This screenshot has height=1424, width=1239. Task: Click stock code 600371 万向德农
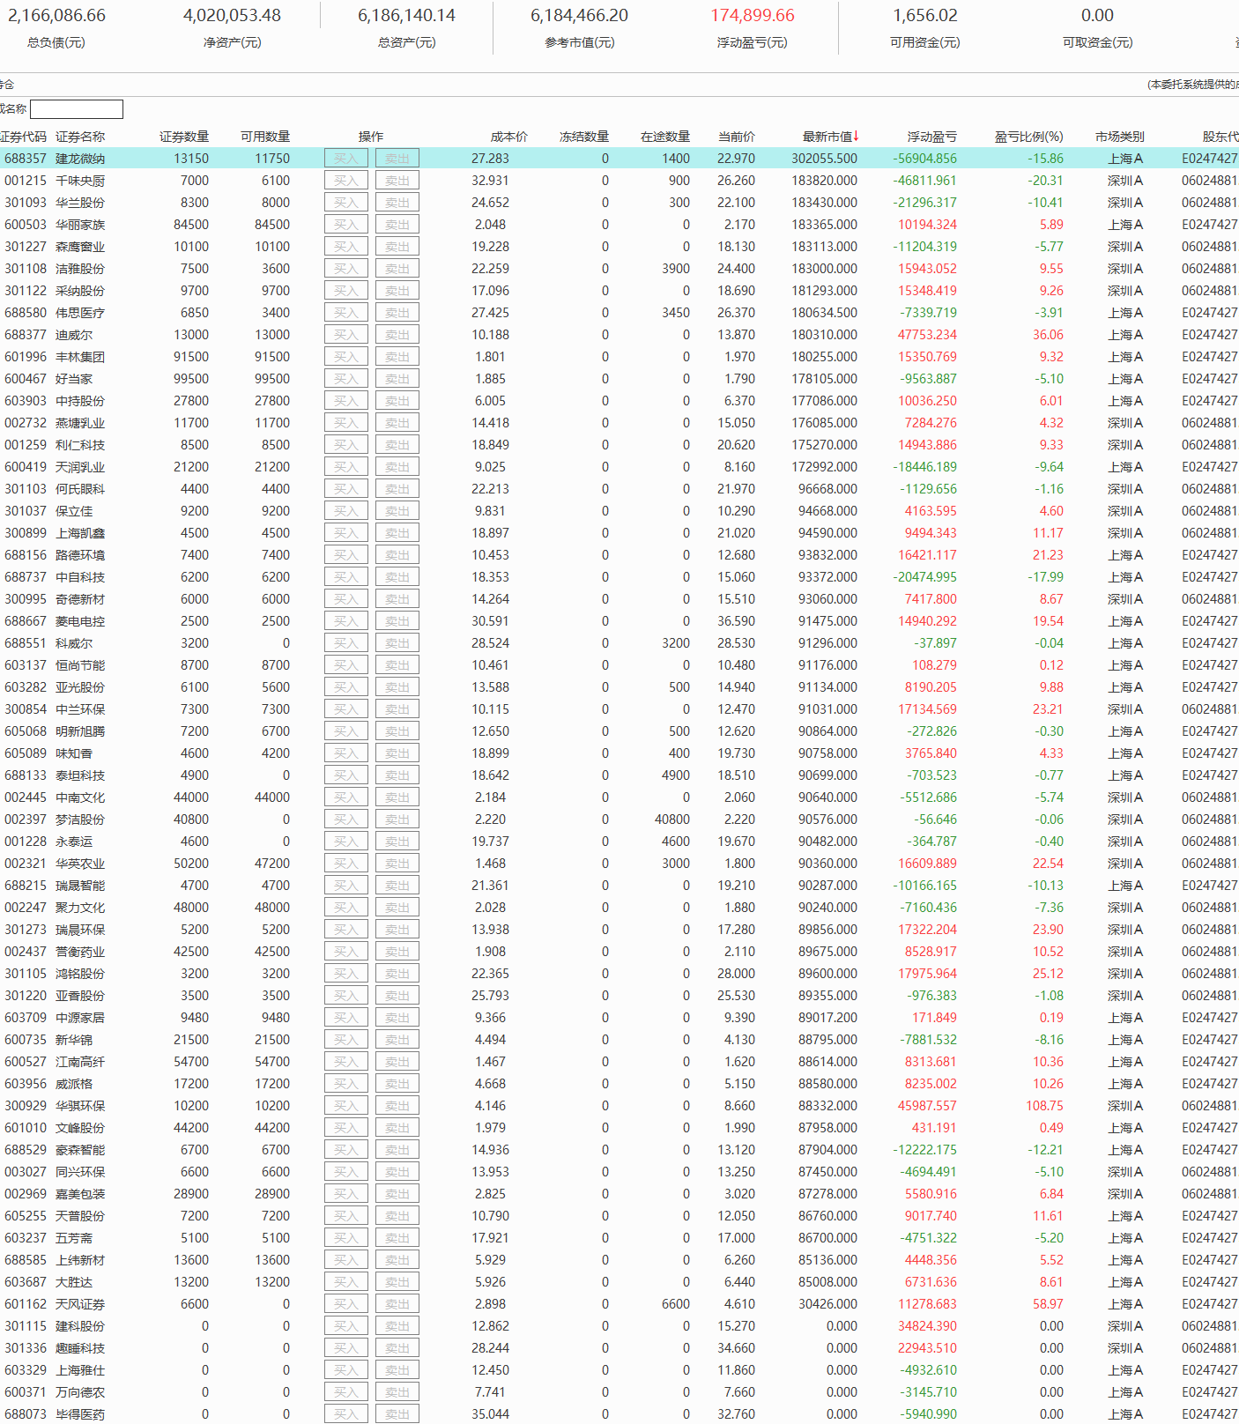26,1392
